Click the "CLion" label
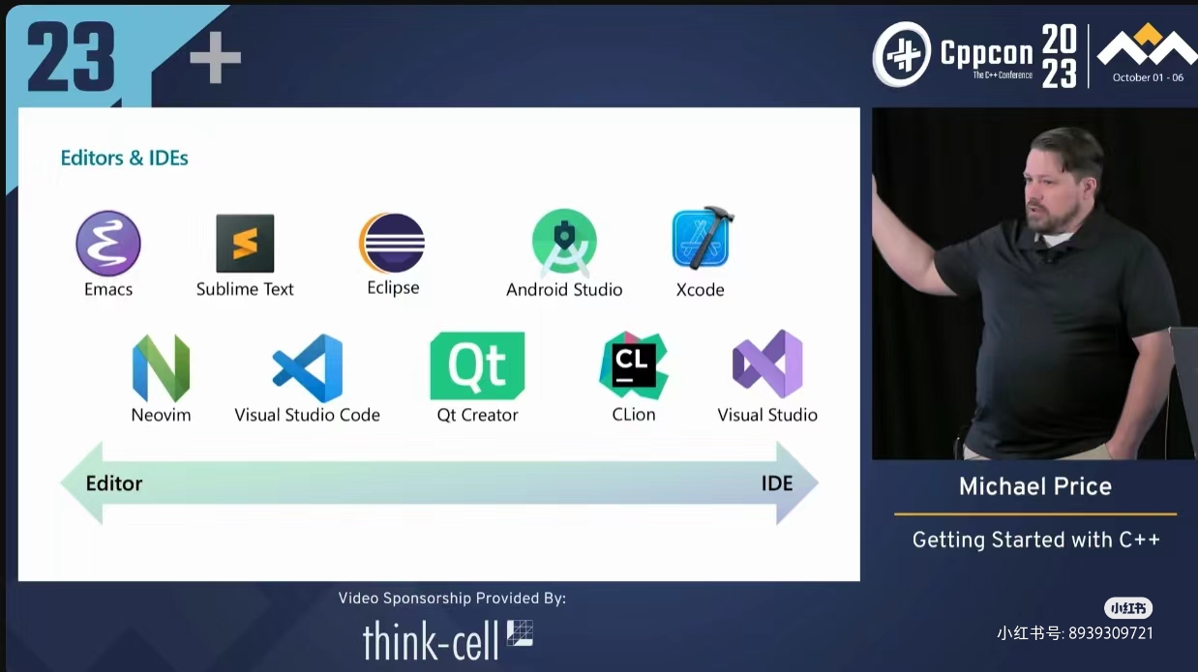Image resolution: width=1198 pixels, height=672 pixels. pos(634,415)
